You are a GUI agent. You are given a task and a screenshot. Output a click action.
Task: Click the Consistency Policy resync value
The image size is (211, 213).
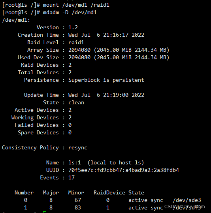pos(78,148)
